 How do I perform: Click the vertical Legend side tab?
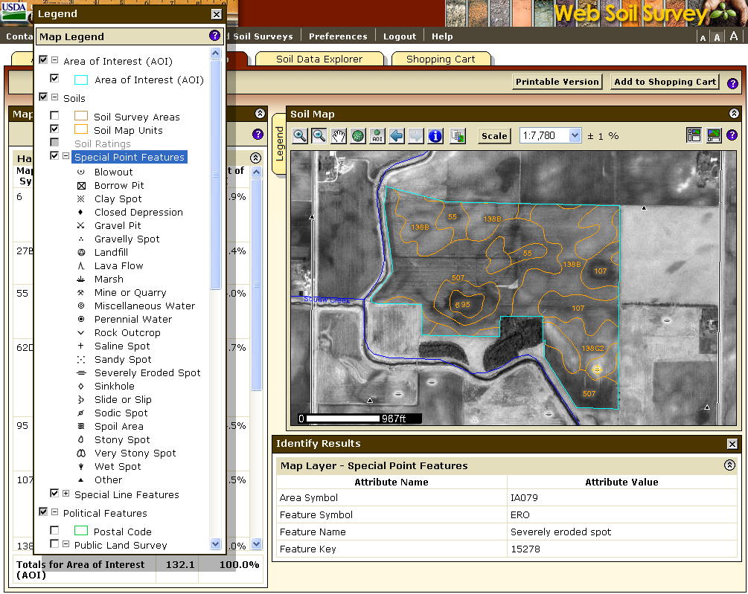[x=280, y=144]
